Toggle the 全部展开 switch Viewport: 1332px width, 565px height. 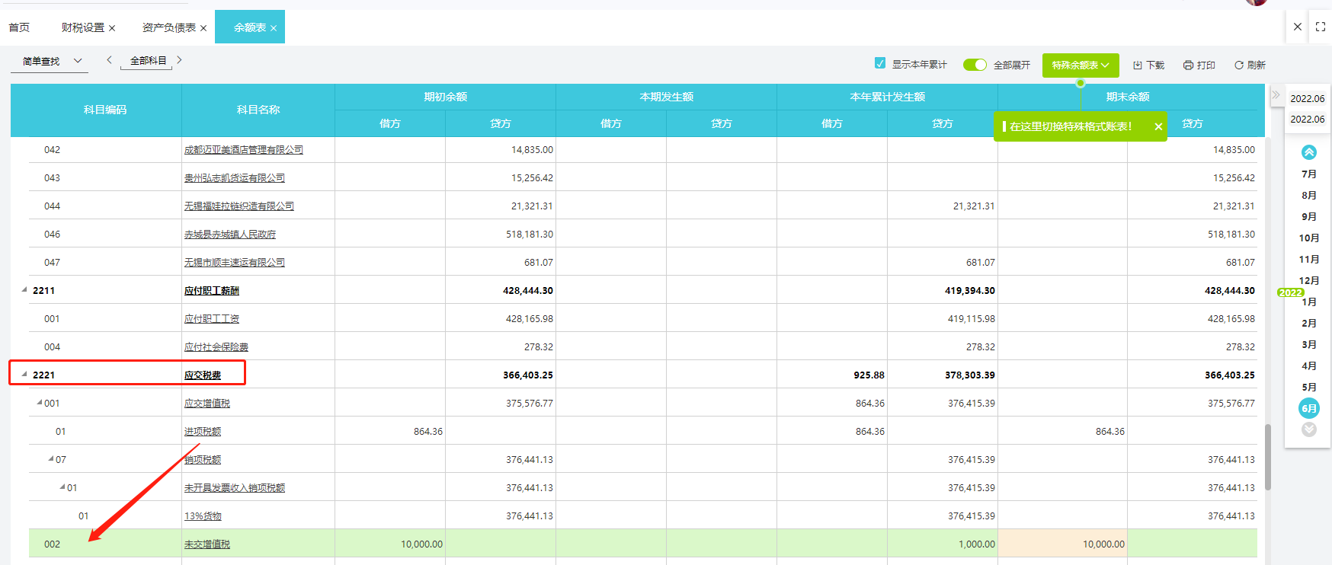click(x=975, y=65)
